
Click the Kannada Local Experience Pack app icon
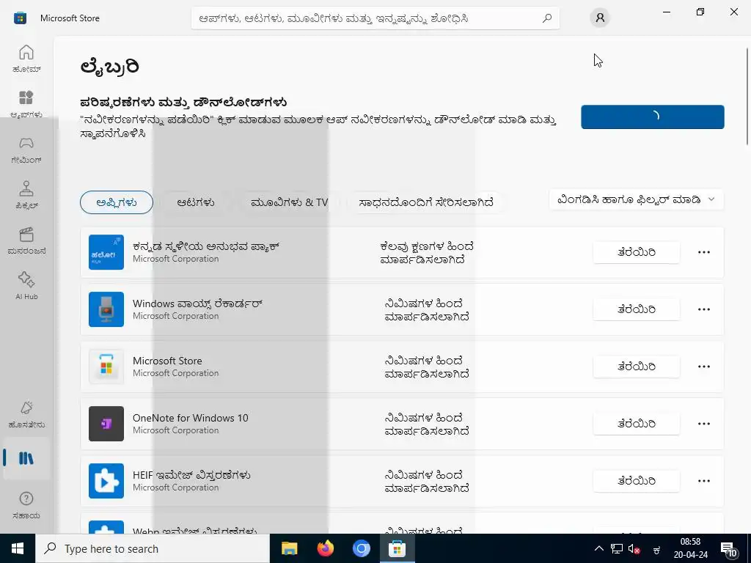(106, 252)
